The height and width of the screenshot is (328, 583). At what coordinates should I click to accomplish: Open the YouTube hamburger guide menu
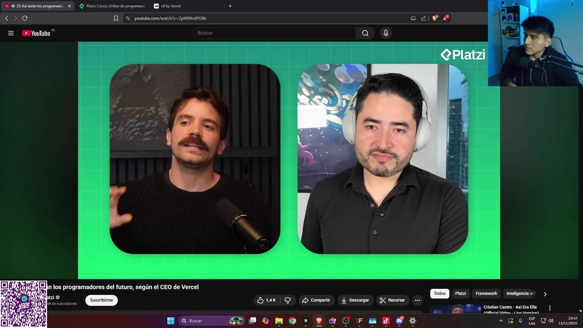coord(11,33)
